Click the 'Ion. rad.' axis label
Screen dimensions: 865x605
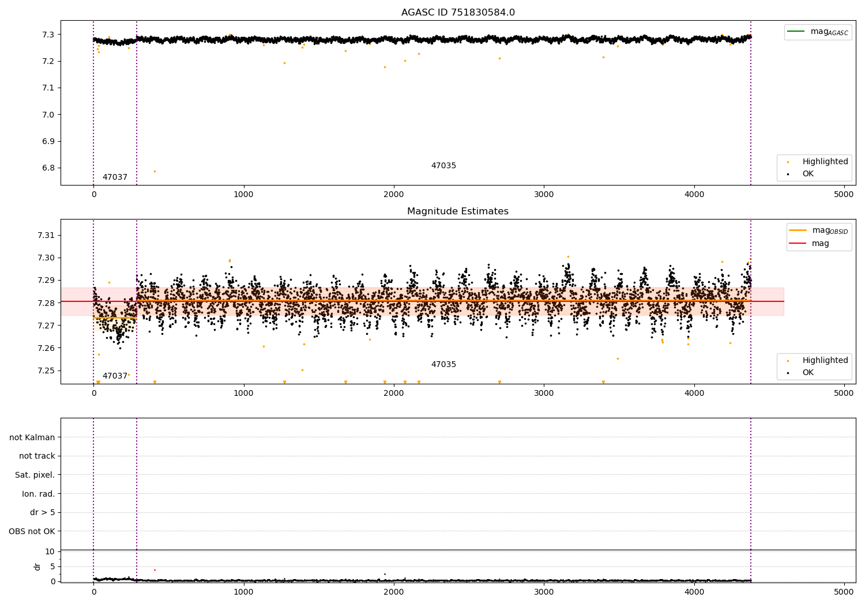click(x=39, y=494)
